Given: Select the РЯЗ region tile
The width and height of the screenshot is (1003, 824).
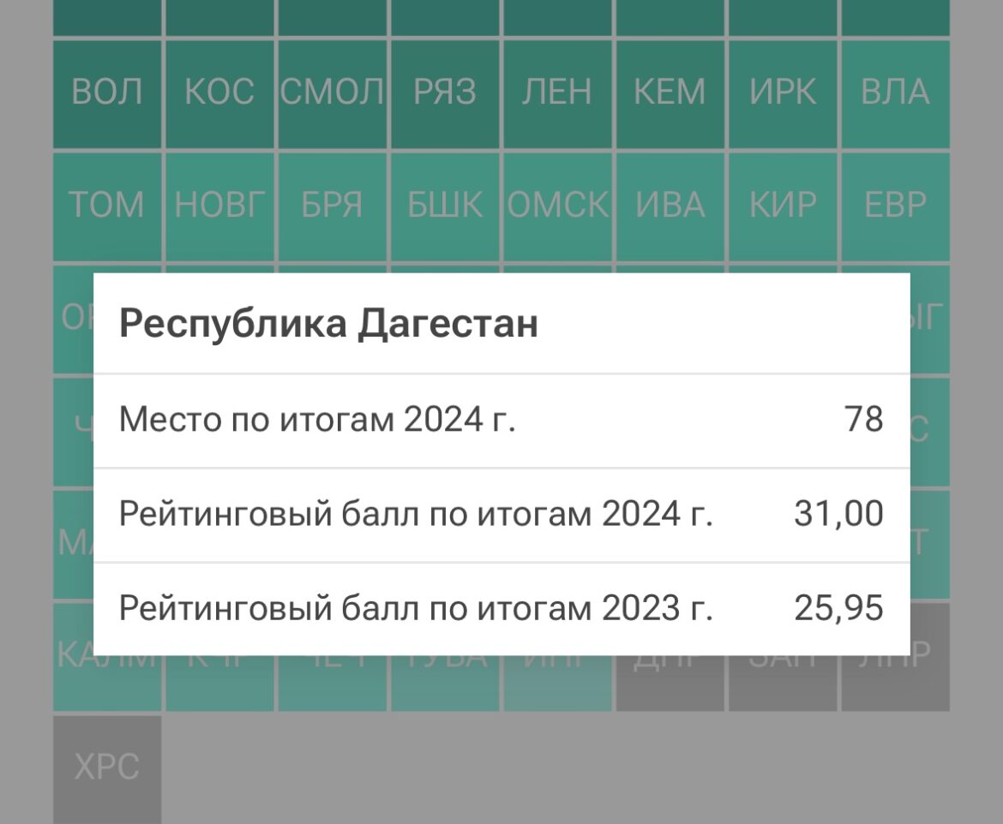Looking at the screenshot, I should (x=445, y=93).
